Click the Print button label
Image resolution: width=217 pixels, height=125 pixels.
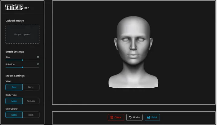(x=154, y=117)
